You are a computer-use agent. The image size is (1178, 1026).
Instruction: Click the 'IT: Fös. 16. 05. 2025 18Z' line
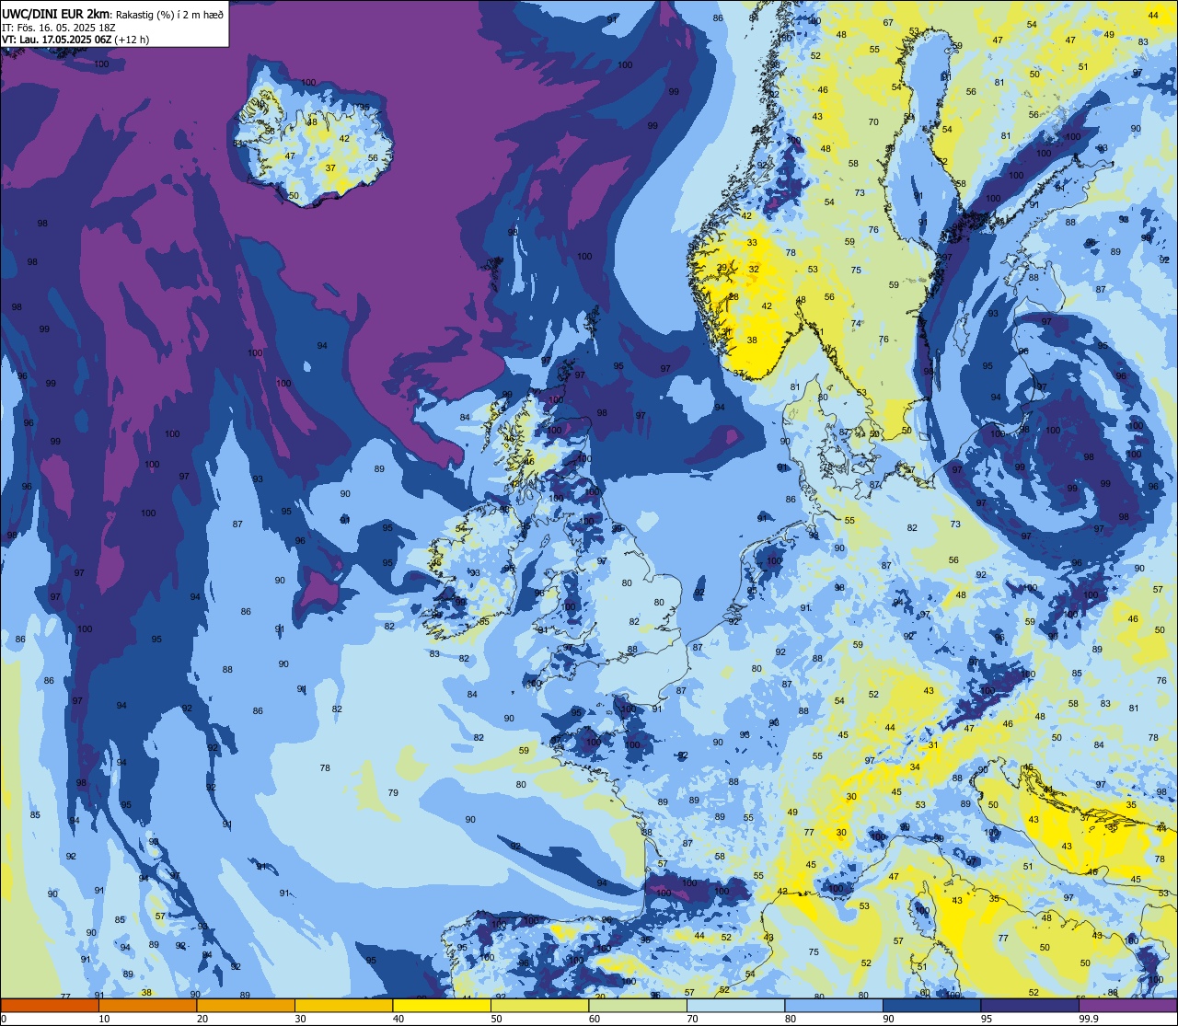[58, 28]
